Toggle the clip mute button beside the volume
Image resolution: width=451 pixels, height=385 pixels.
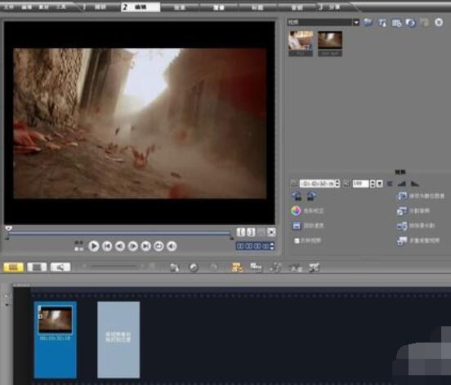(346, 184)
